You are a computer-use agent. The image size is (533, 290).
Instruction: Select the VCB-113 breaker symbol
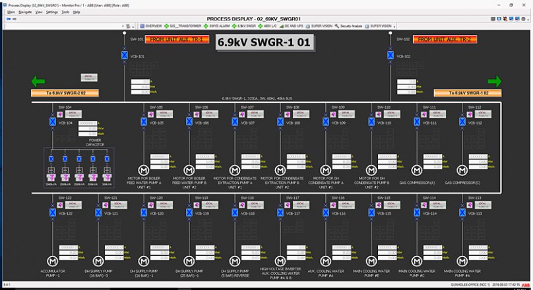click(x=462, y=213)
